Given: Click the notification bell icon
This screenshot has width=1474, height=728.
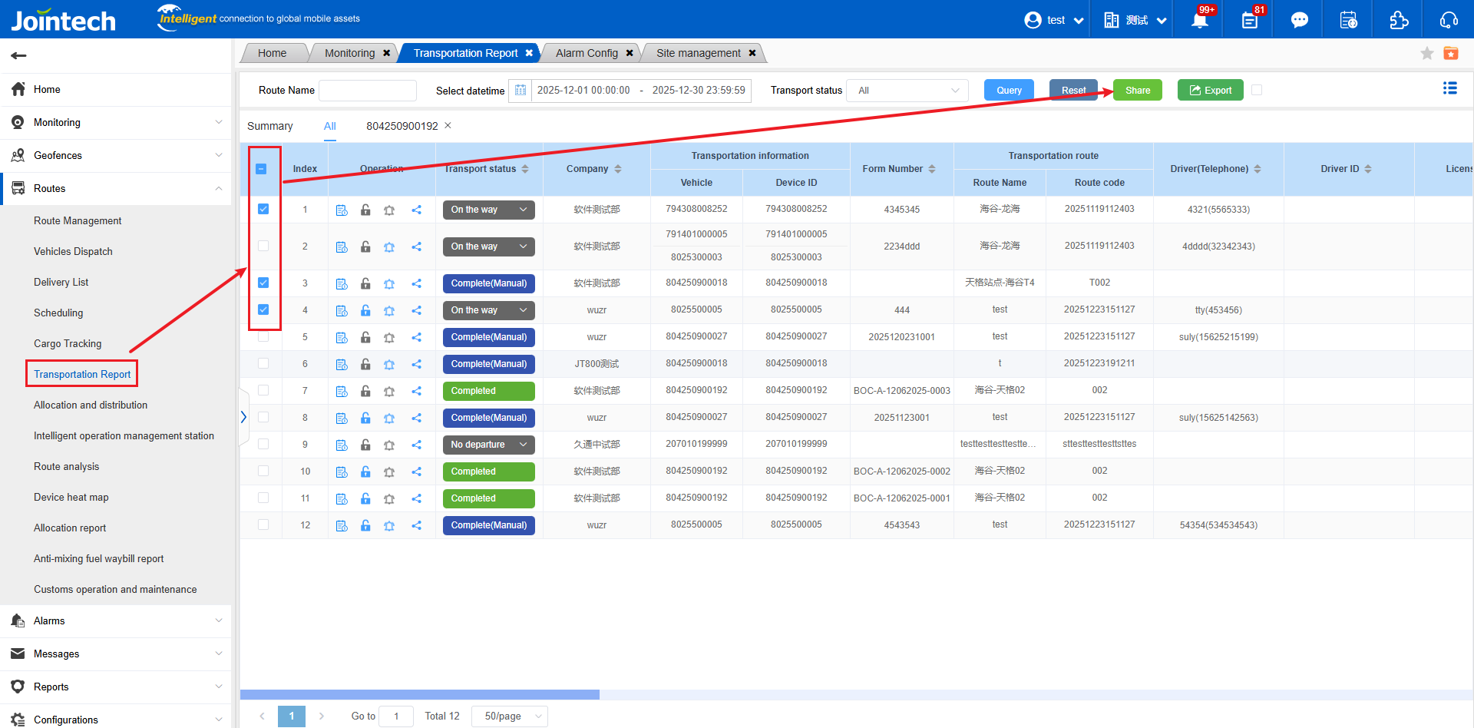Looking at the screenshot, I should click(x=1199, y=21).
